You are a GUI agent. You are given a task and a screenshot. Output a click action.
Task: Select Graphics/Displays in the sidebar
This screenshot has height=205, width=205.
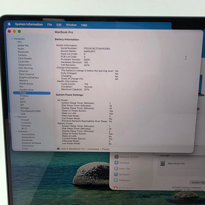click(x=29, y=77)
